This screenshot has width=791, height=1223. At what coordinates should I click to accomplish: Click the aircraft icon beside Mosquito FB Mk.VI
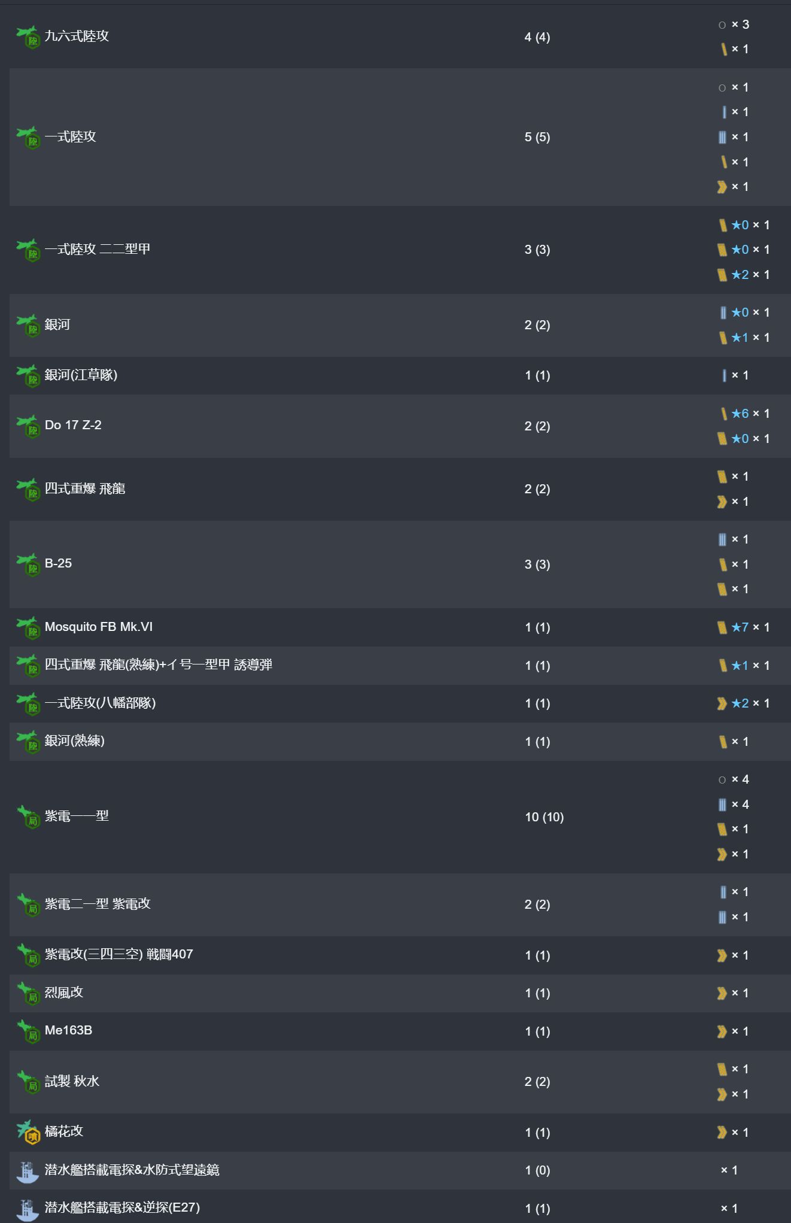28,627
